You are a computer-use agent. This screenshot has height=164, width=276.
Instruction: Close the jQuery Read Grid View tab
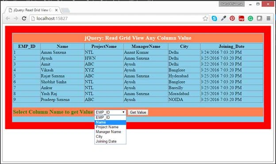point(56,10)
